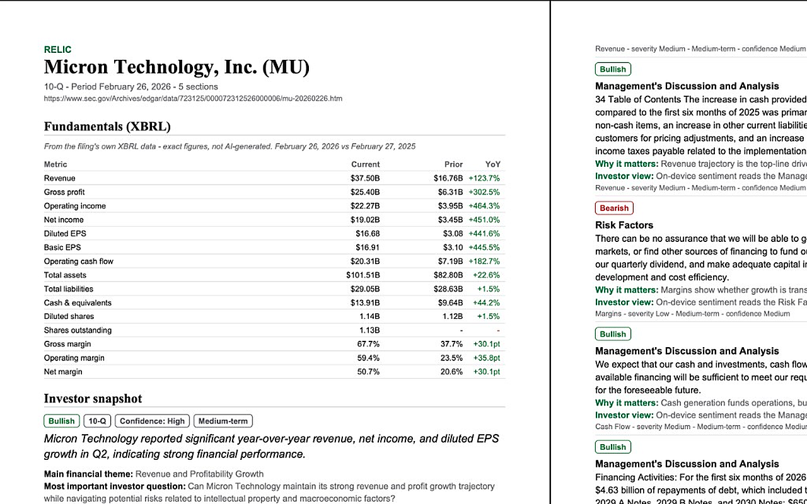Image resolution: width=807 pixels, height=504 pixels.
Task: Click the Medium-term badge
Action: click(x=223, y=421)
